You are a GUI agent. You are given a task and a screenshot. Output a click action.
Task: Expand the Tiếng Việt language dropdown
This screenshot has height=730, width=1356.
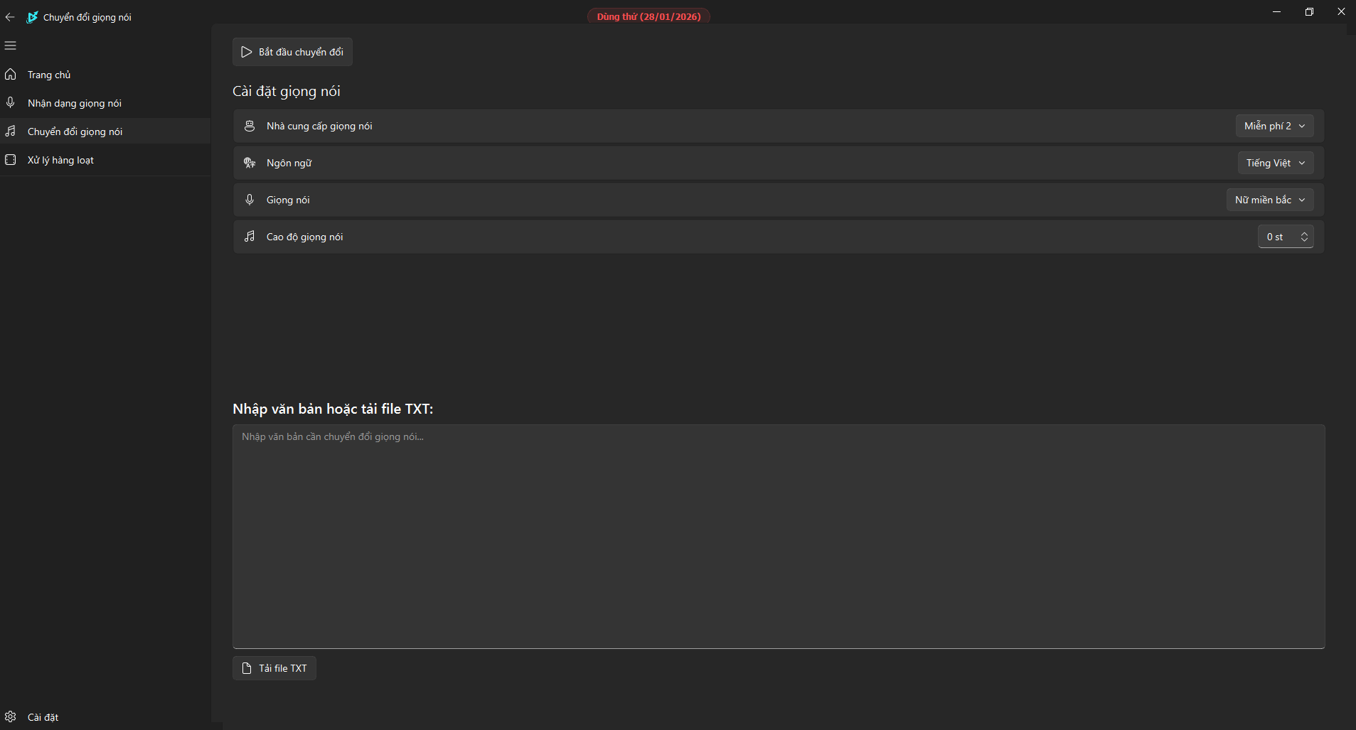tap(1275, 163)
